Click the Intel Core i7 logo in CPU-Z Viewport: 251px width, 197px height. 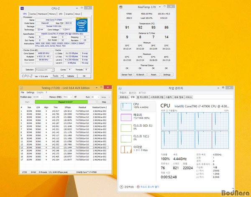pyautogui.click(x=82, y=25)
